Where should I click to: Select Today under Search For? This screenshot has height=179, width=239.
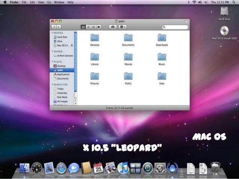[62, 89]
